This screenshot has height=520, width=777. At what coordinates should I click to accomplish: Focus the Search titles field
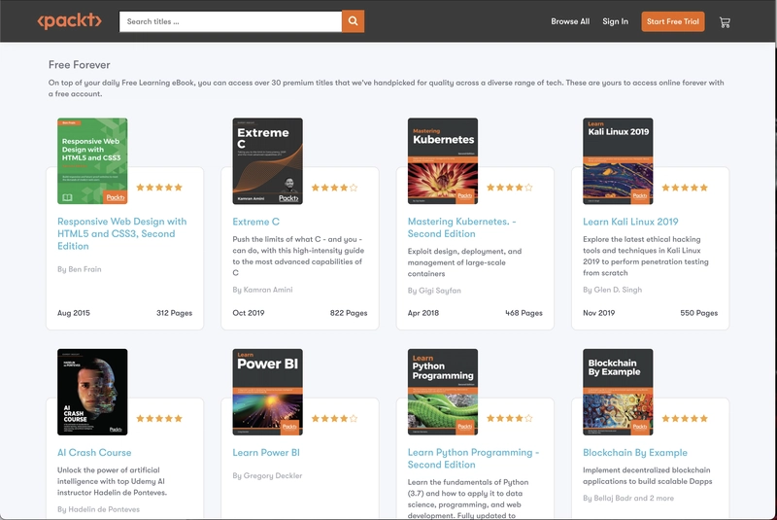230,21
